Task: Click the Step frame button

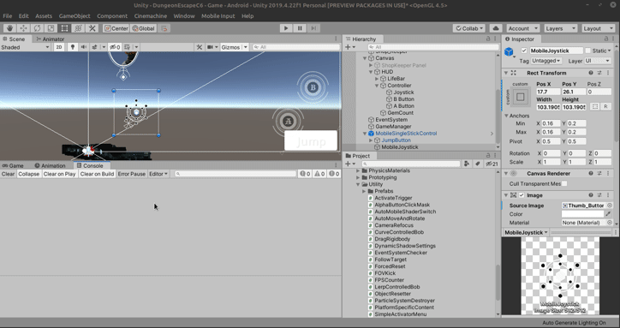Action: (313, 28)
